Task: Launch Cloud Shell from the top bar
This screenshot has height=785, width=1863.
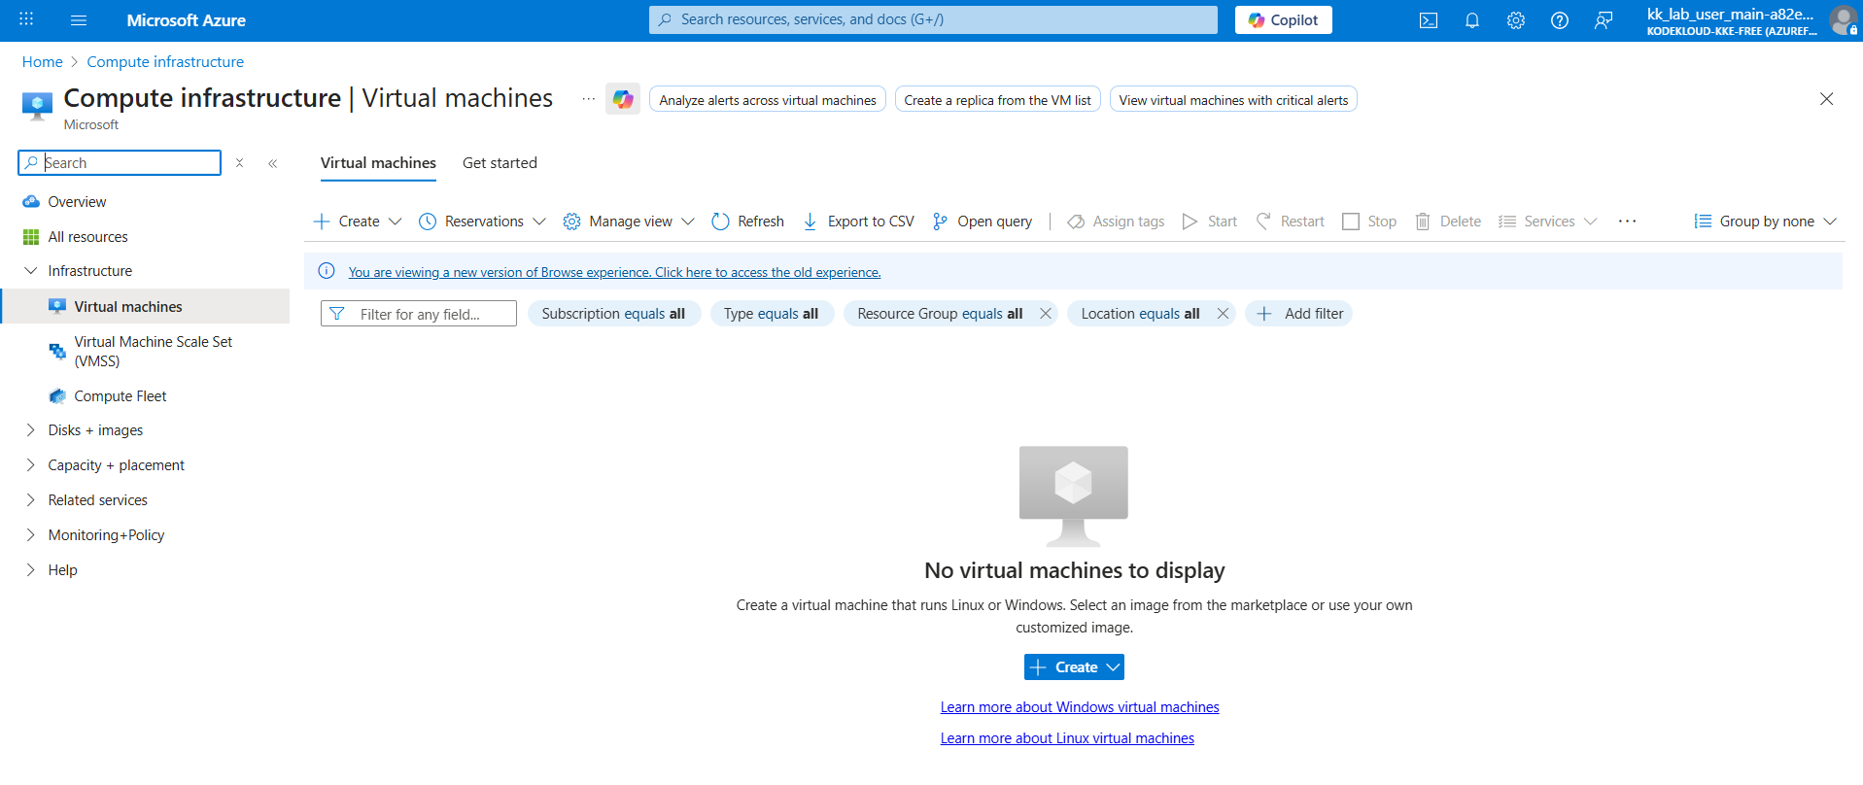Action: 1429,20
